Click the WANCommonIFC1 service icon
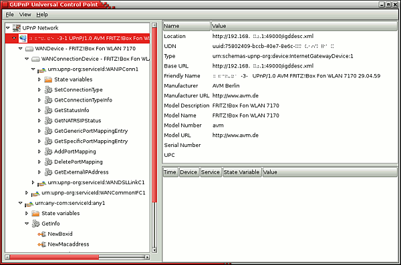The width and height of the screenshot is (401, 265). click(35, 194)
